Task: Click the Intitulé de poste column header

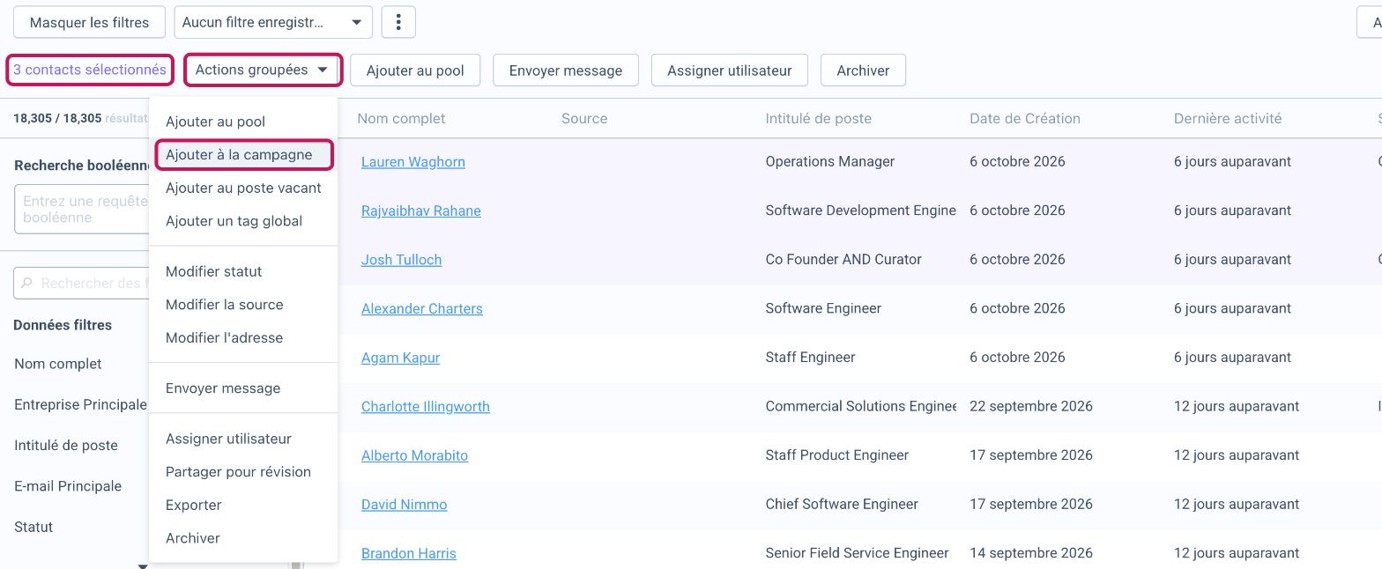Action: point(819,118)
